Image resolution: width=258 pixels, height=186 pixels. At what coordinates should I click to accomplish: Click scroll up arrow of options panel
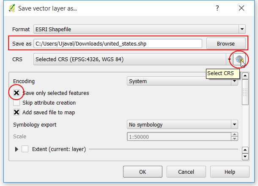coord(245,76)
